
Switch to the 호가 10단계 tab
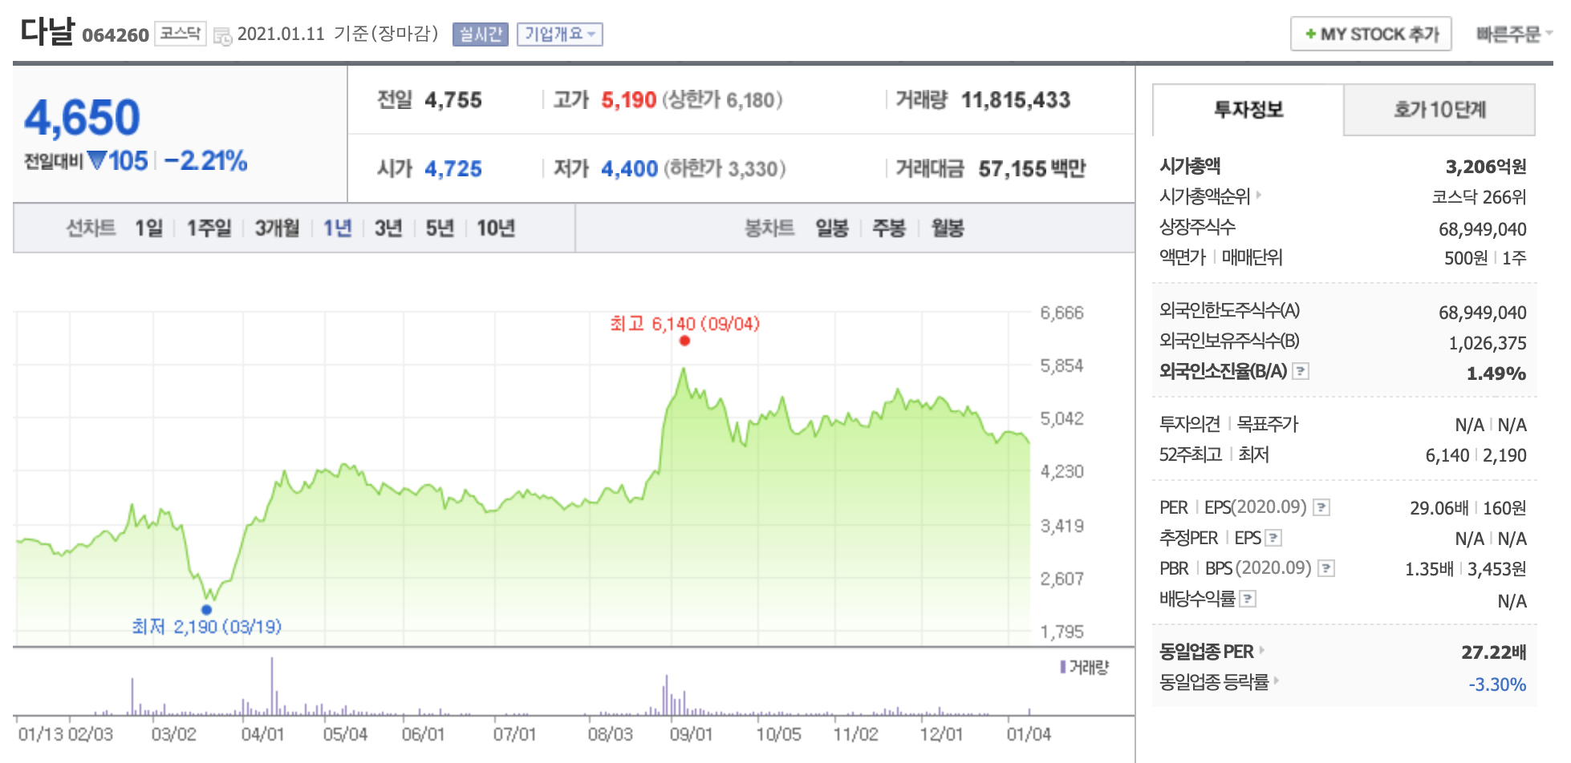tap(1441, 111)
